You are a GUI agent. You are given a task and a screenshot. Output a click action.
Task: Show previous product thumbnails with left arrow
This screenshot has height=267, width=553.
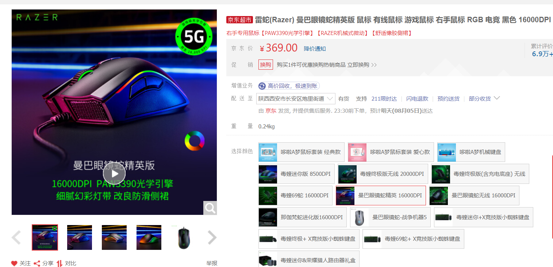click(16, 237)
